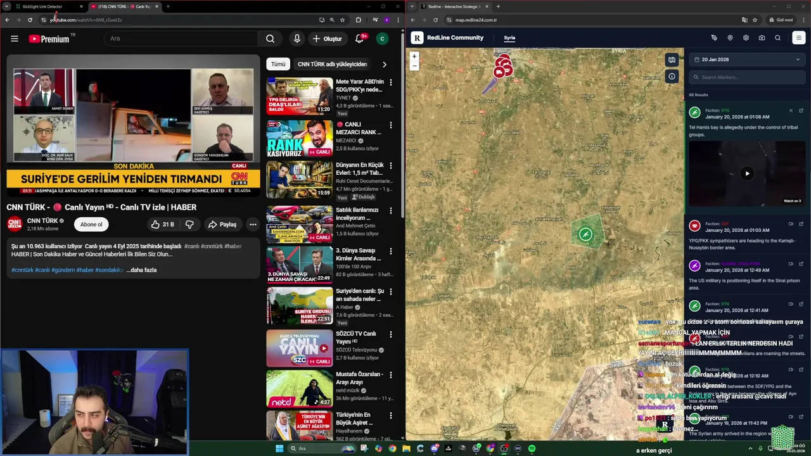The width and height of the screenshot is (811, 456).
Task: Click camera screenshot icon in RedLine header
Action: point(762,38)
